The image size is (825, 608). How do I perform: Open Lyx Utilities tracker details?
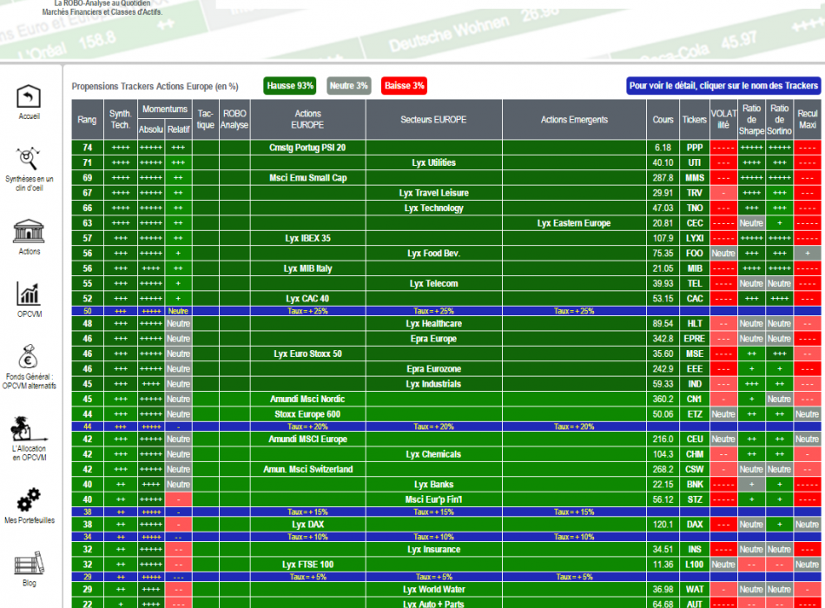(x=433, y=162)
